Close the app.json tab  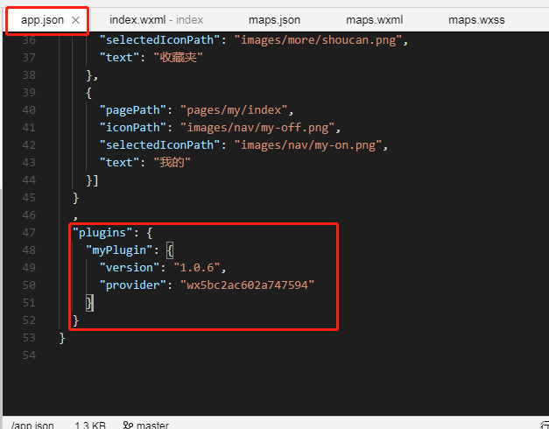click(x=75, y=20)
